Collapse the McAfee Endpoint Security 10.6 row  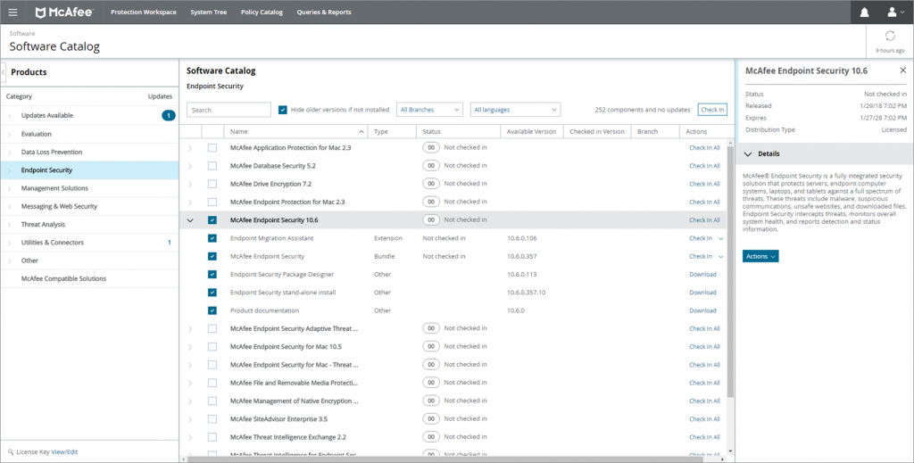tap(190, 219)
